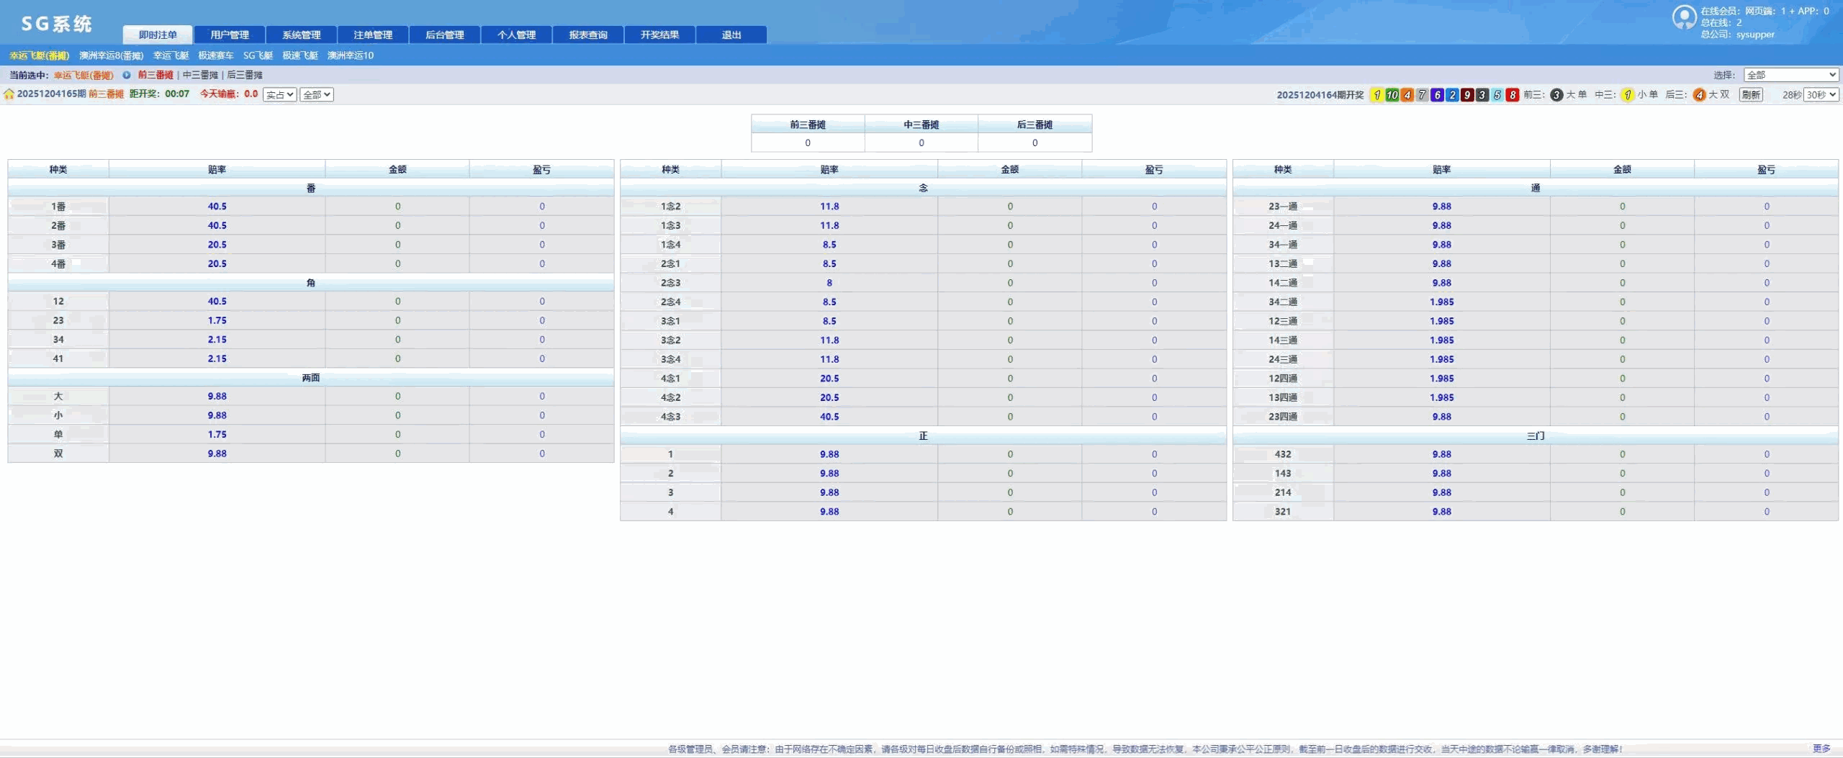The image size is (1843, 758).
Task: Click the gray number 7 draw ball
Action: (1422, 95)
